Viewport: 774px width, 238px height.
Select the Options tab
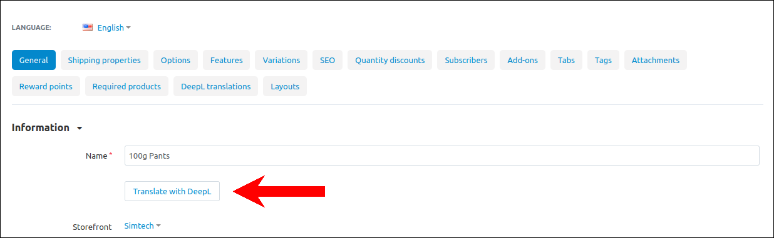(x=175, y=60)
